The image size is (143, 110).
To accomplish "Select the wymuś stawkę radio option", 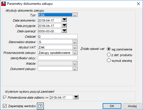I will (x=109, y=60).
